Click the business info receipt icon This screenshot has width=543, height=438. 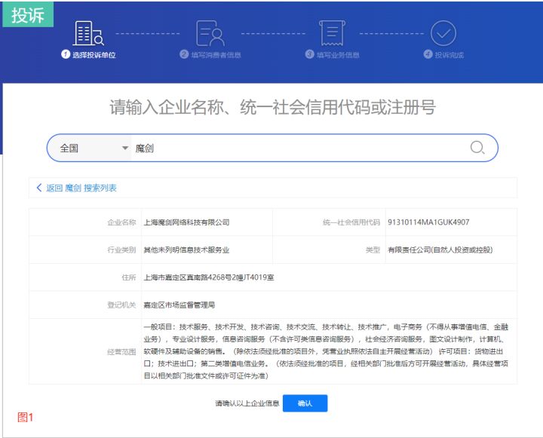332,33
